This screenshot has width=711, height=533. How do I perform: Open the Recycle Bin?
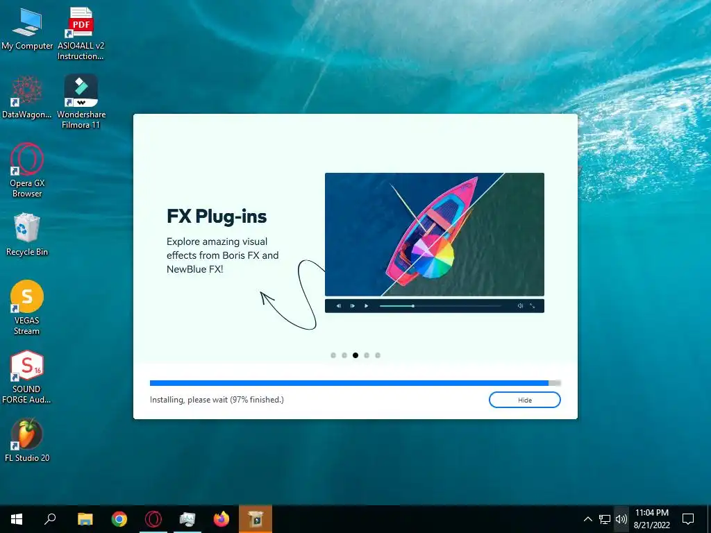click(x=27, y=235)
